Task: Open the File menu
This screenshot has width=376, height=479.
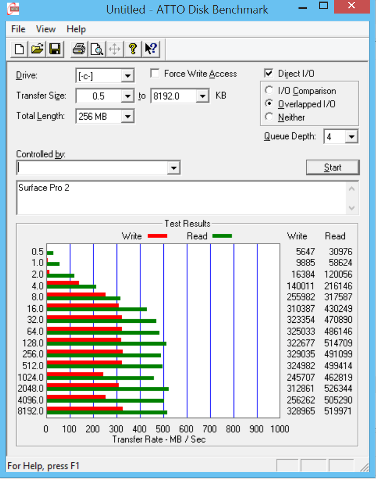Action: point(18,29)
